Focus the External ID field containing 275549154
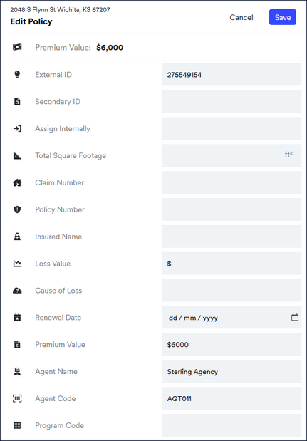307x441 pixels. [x=231, y=75]
